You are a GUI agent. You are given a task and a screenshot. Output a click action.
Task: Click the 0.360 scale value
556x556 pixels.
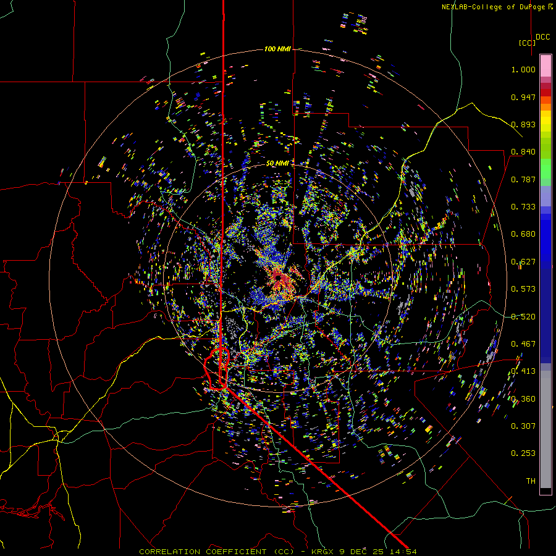click(523, 399)
